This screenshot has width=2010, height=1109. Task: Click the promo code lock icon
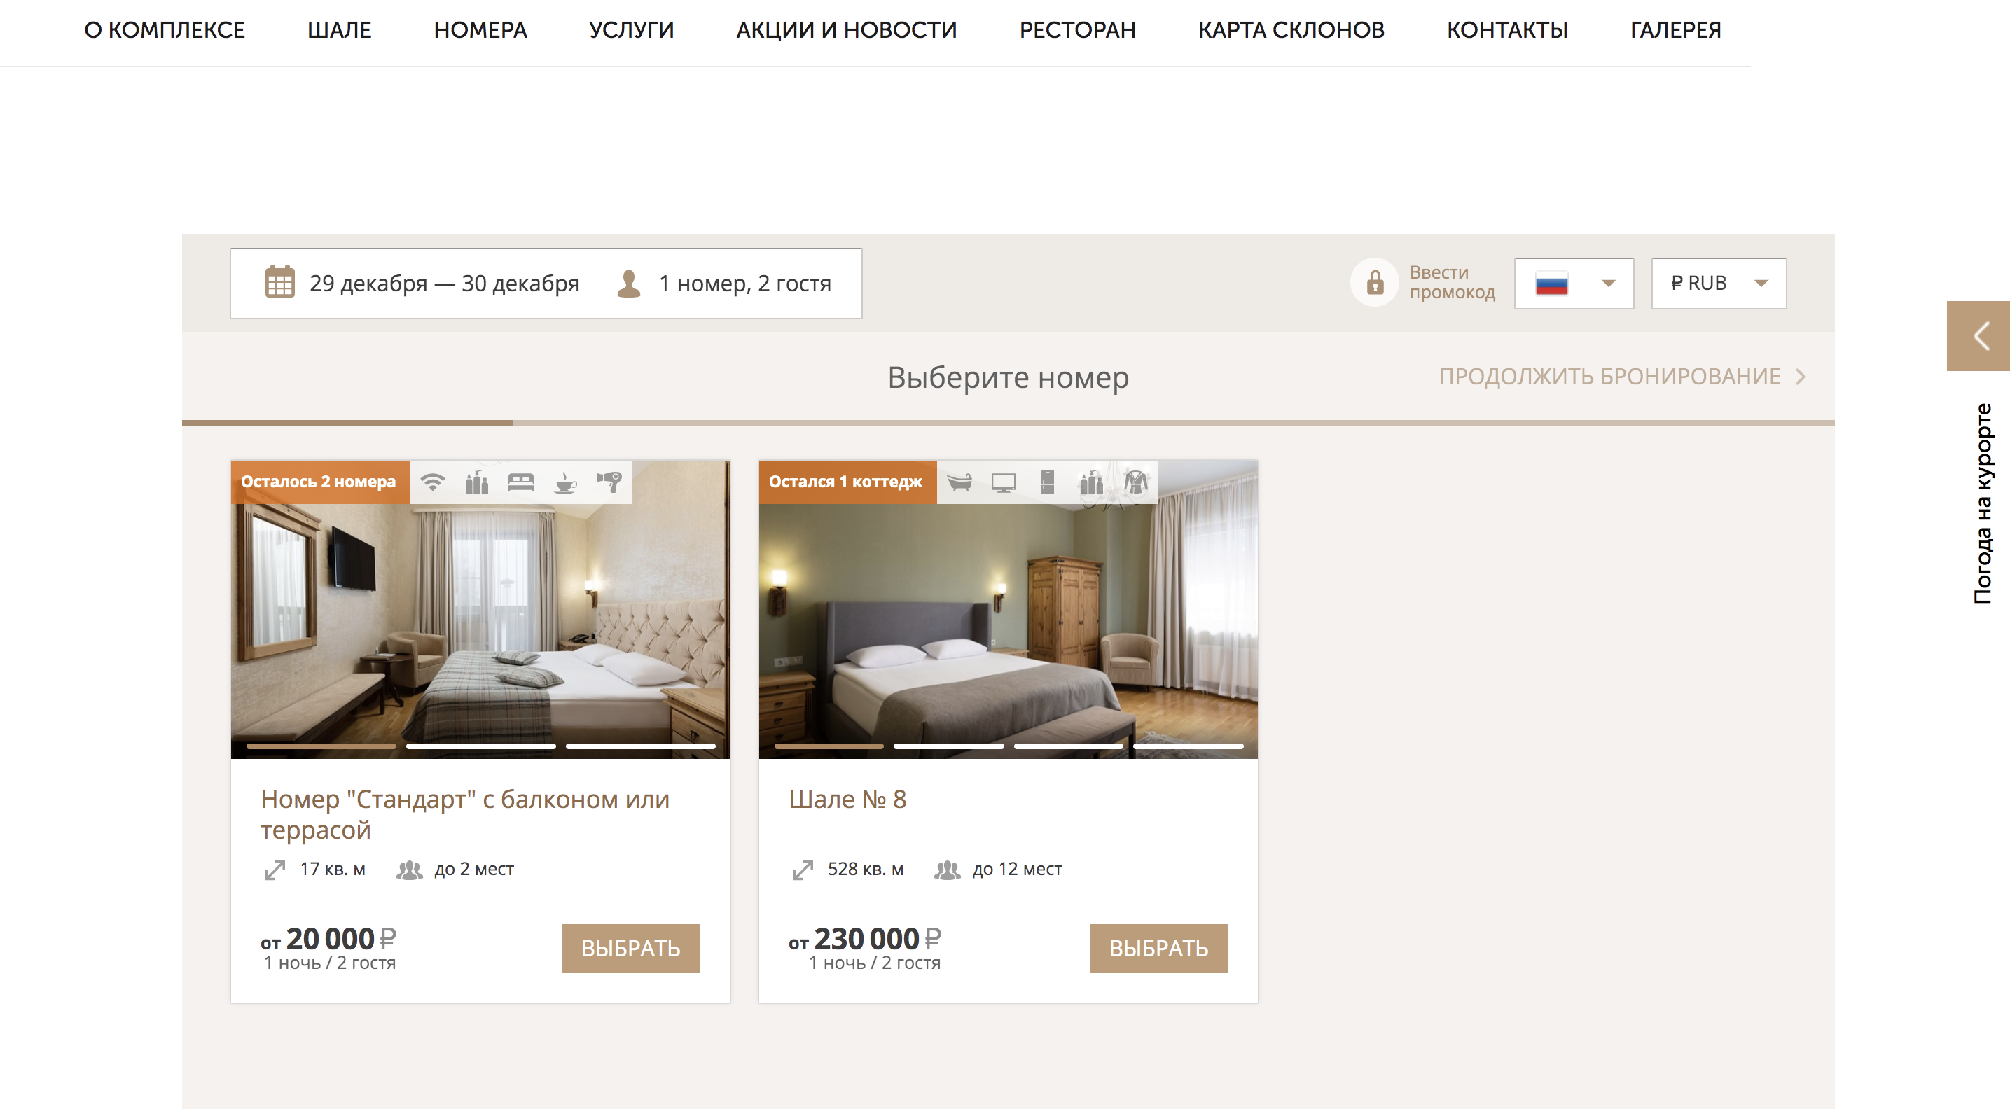click(x=1375, y=282)
